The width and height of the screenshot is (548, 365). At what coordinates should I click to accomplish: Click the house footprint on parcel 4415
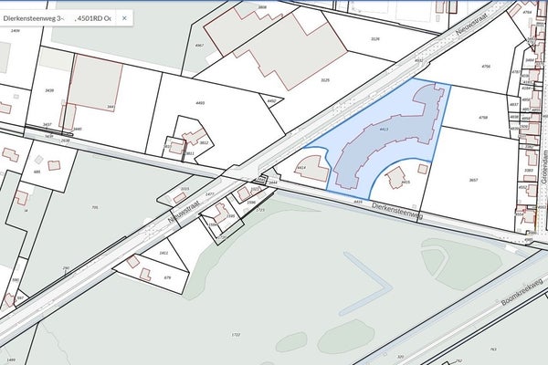[x=396, y=177]
